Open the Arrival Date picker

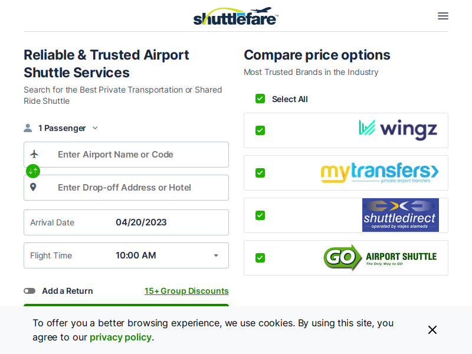click(x=126, y=222)
